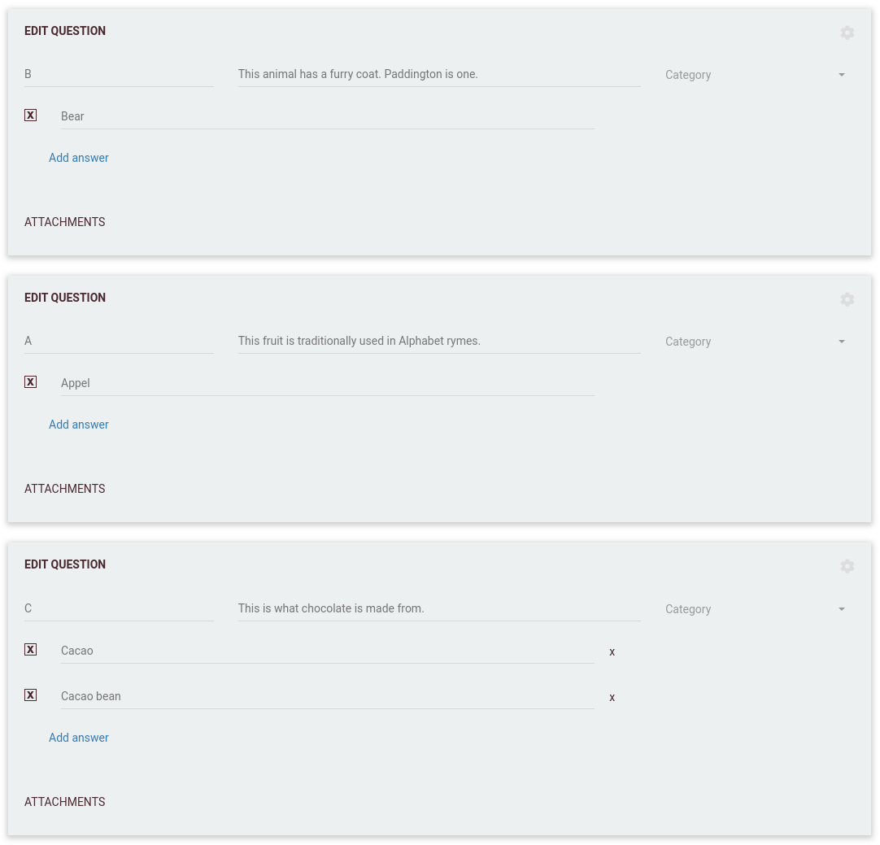Image resolution: width=880 pixels, height=845 pixels.
Task: Click Add answer under Appel
Action: click(79, 425)
